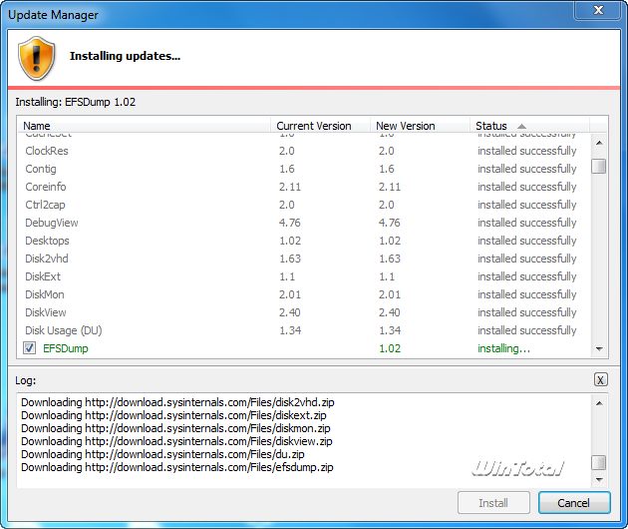Select the DebugView row
Viewport: 628px width, 529px height.
pyautogui.click(x=304, y=223)
